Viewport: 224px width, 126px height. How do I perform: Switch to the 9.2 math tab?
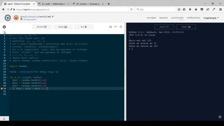pos(53,4)
